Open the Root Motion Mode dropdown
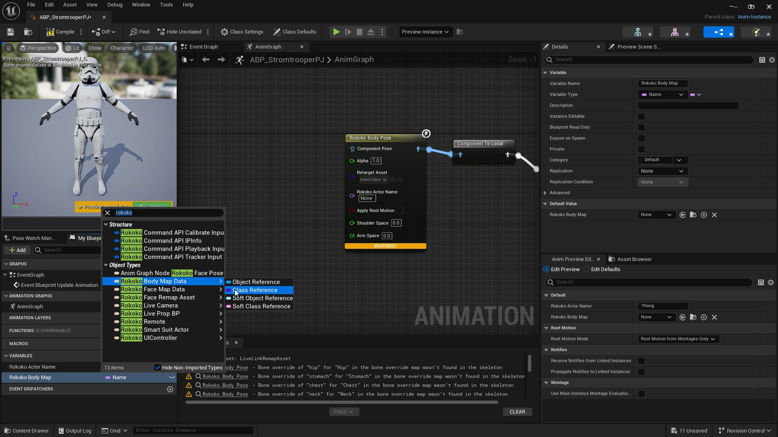The image size is (778, 437). 678,339
